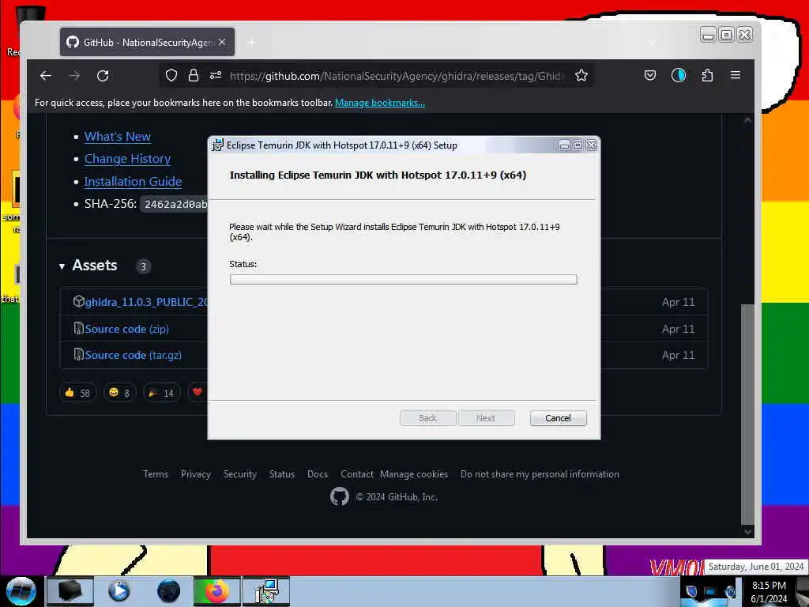Click Do not share my personal information
Viewport: 809px width, 607px height.
(540, 474)
